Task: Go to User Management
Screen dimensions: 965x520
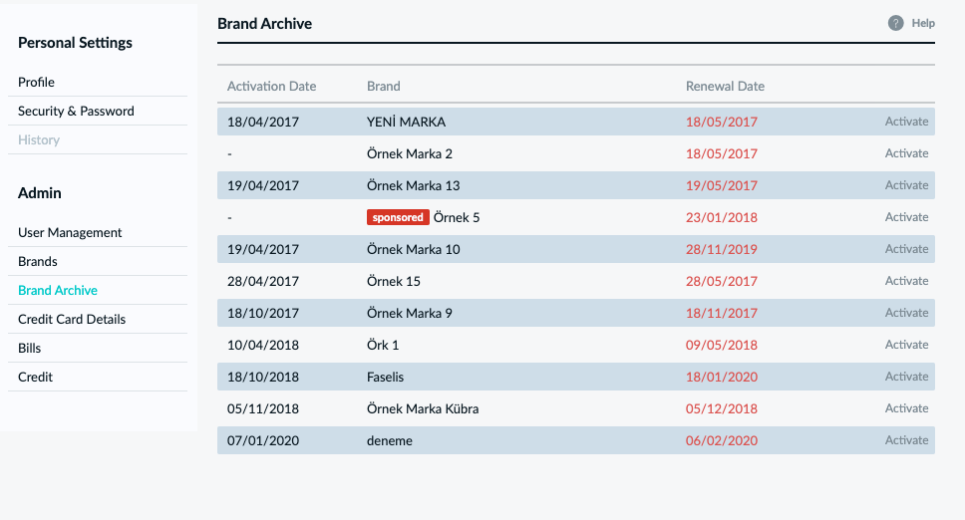Action: [x=70, y=232]
